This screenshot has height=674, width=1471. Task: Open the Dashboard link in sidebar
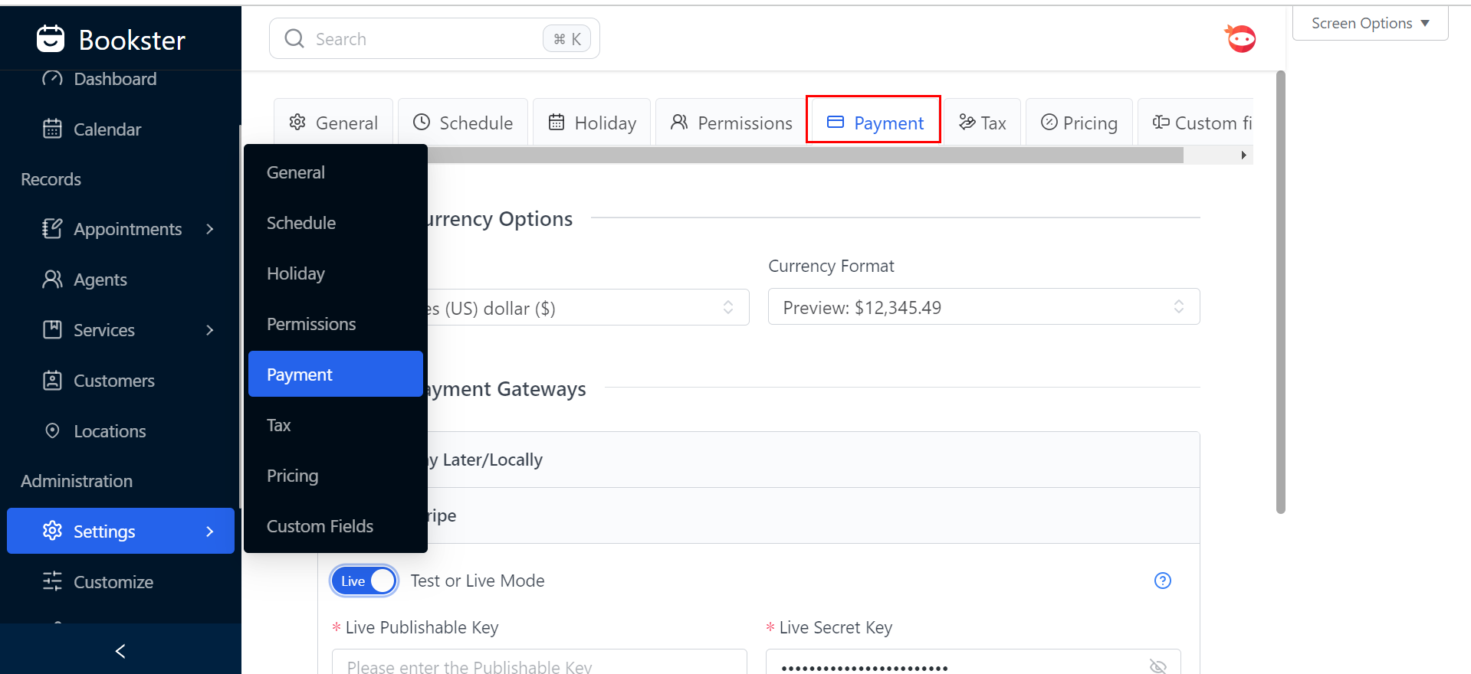point(115,79)
